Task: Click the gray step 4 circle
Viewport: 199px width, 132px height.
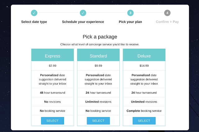Action: pyautogui.click(x=167, y=13)
